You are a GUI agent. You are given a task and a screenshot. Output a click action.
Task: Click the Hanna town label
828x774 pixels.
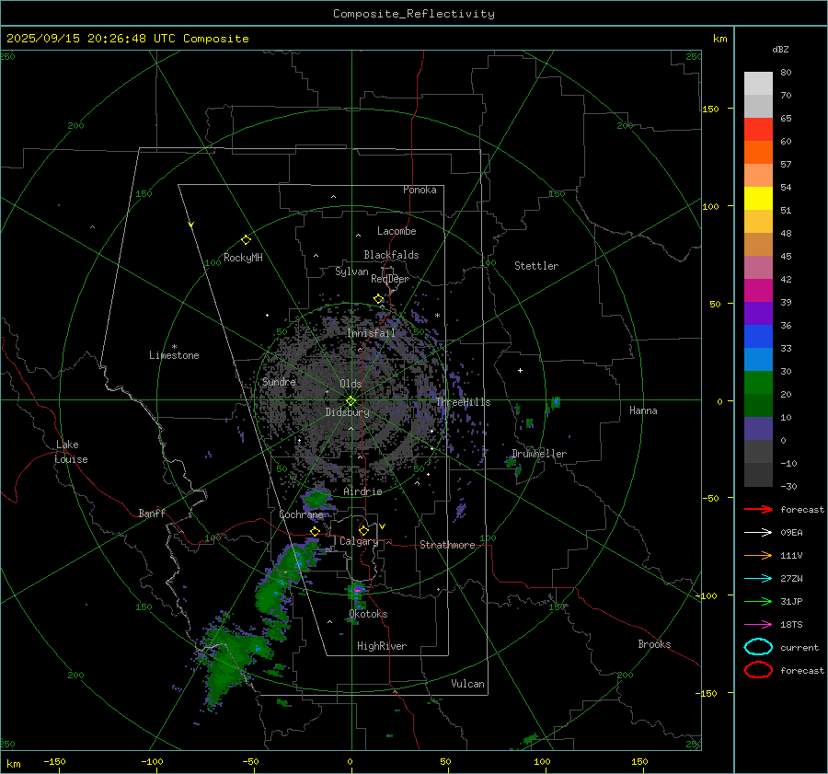click(643, 410)
